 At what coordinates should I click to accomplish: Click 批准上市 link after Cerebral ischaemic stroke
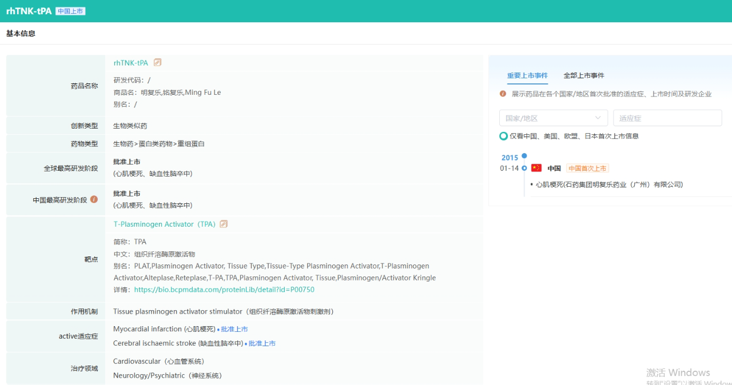(262, 343)
